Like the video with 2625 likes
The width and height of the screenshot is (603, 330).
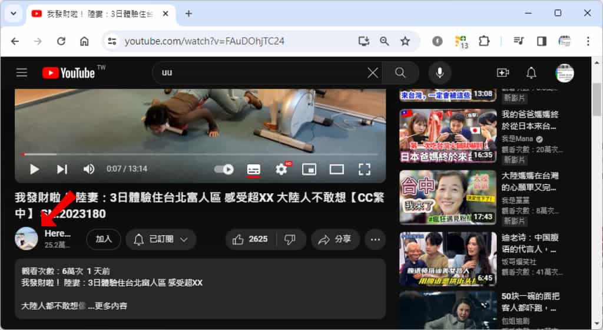tap(250, 239)
